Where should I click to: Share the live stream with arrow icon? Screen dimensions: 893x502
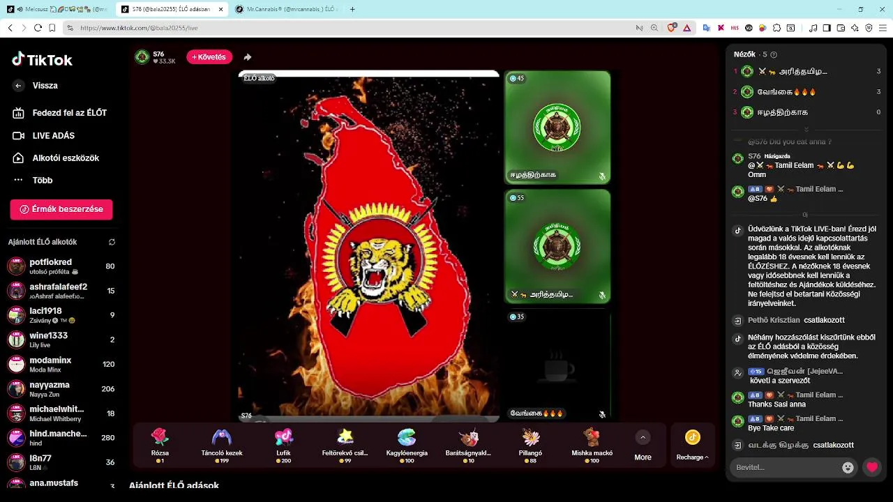click(248, 57)
